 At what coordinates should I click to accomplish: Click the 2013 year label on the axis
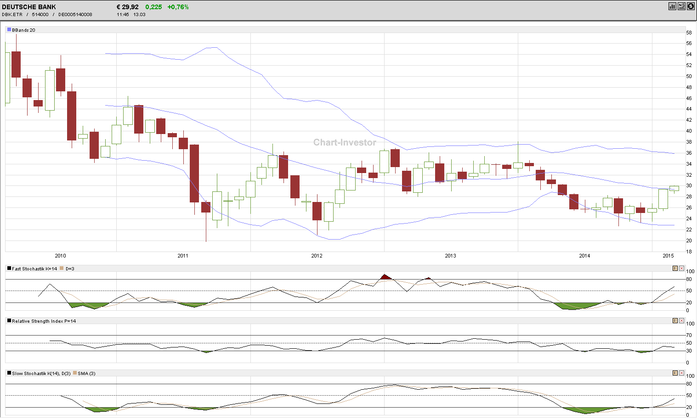(x=450, y=256)
